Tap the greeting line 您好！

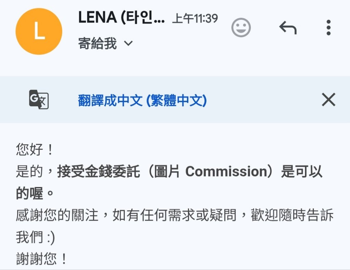pos(35,149)
